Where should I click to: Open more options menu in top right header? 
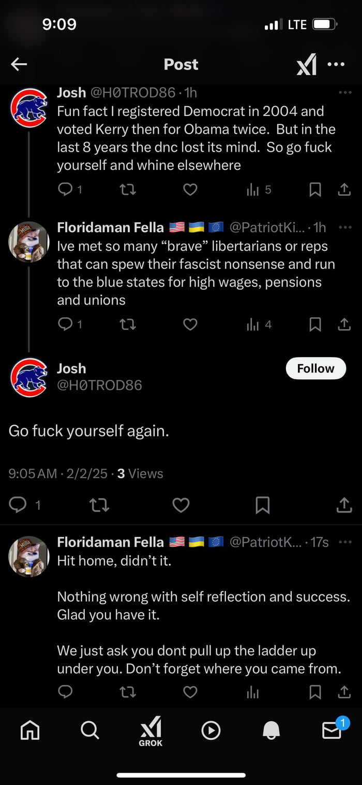click(336, 64)
